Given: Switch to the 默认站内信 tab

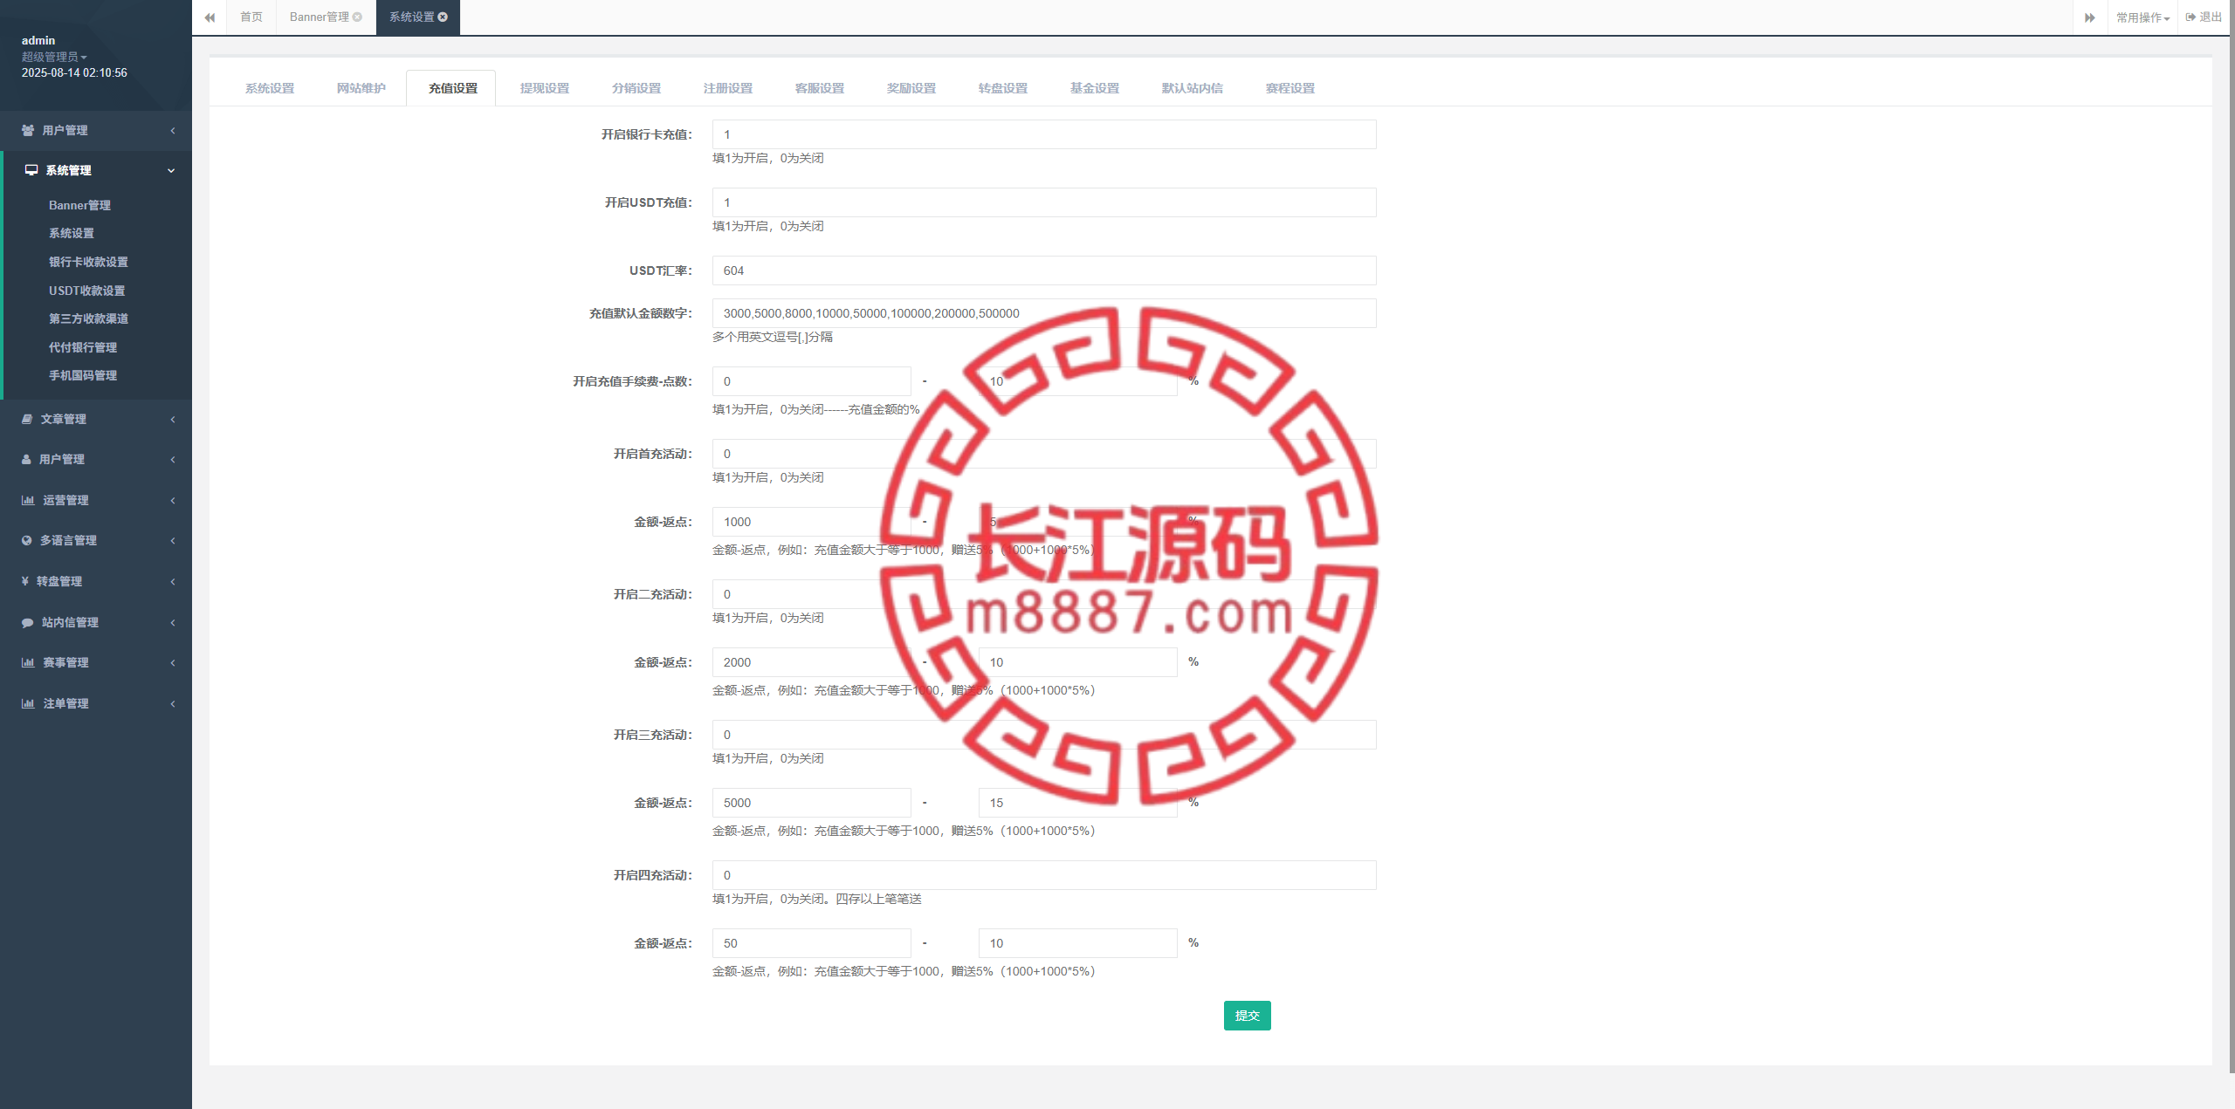Looking at the screenshot, I should [1193, 88].
